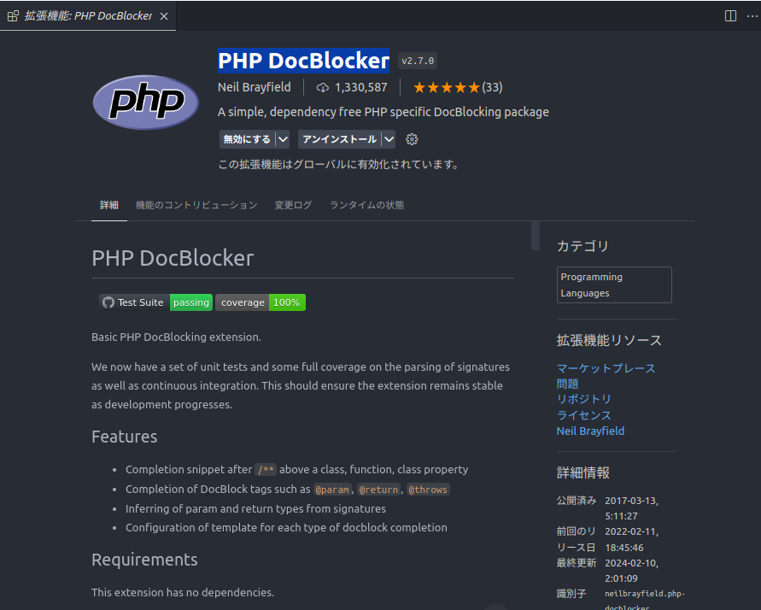761x610 pixels.
Task: Open publisher Neil Brayfield in header
Action: tap(255, 87)
